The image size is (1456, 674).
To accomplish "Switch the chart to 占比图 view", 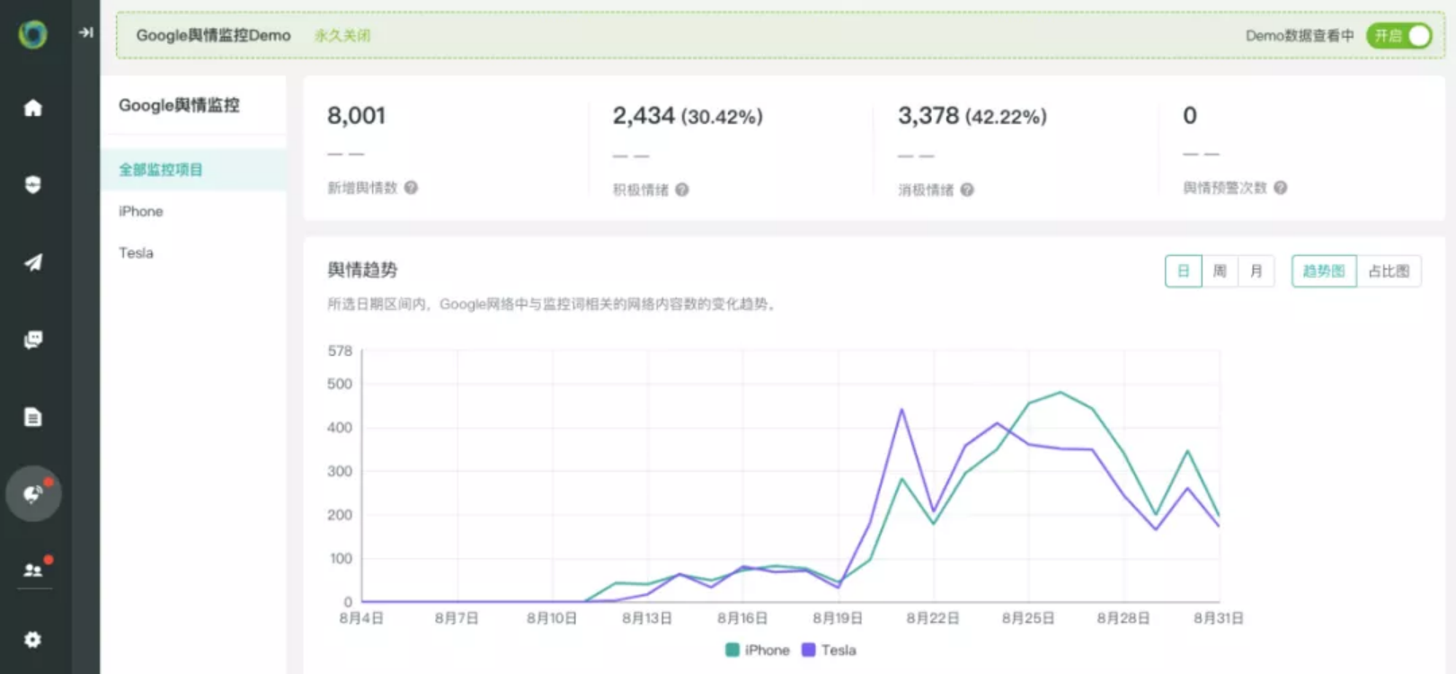I will pos(1389,271).
